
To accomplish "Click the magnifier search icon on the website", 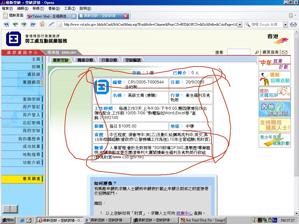I will point(257,52).
